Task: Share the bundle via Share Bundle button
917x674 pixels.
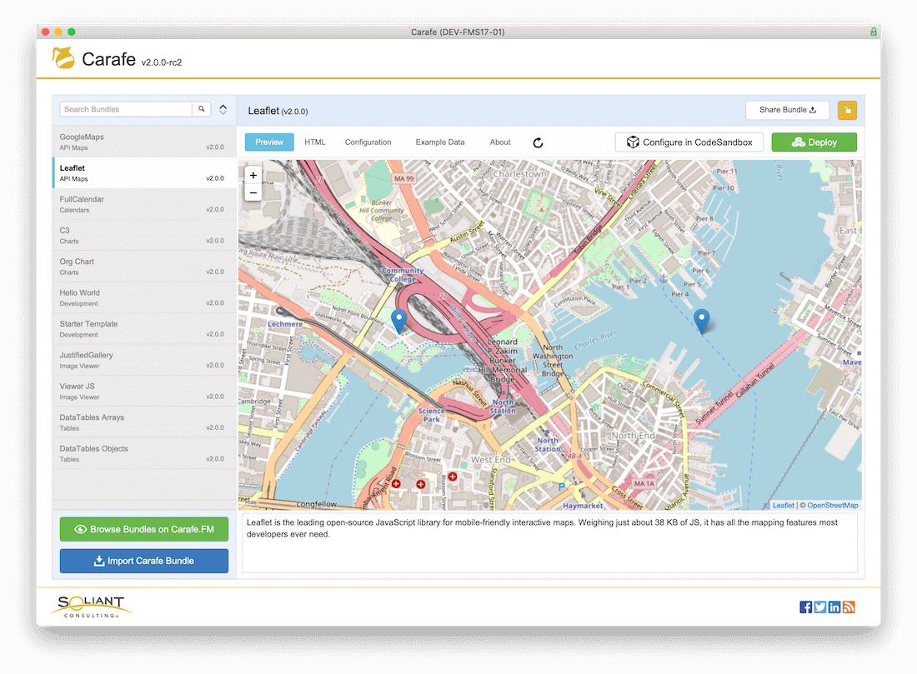Action: [787, 109]
